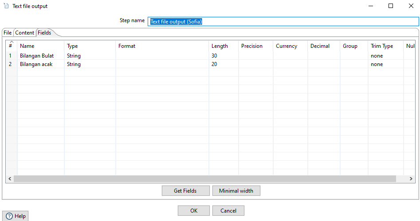The image size is (420, 221).
Task: Click the horizontal scrollbar thumb
Action: [205, 179]
